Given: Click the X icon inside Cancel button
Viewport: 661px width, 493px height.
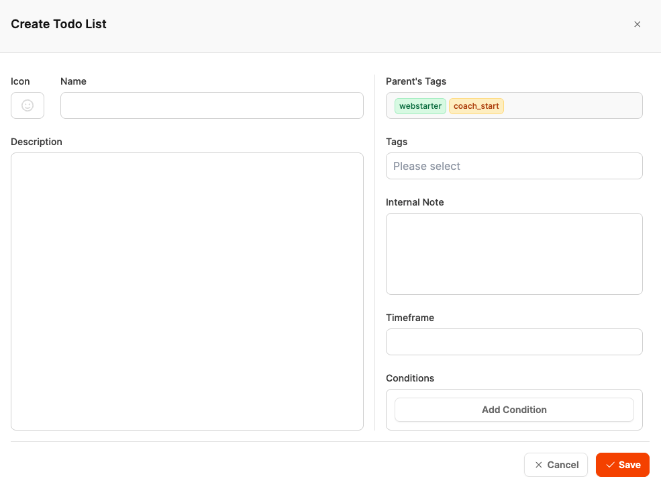Looking at the screenshot, I should click(538, 465).
